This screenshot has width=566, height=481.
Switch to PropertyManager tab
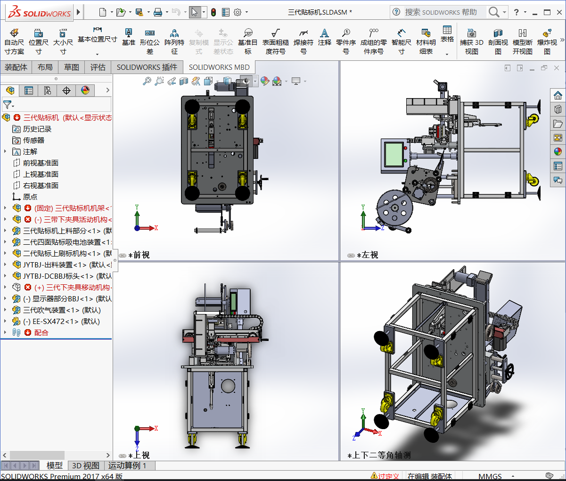pos(29,90)
